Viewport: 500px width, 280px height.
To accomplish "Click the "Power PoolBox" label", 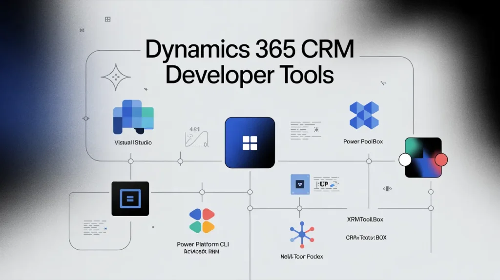I will click(363, 141).
